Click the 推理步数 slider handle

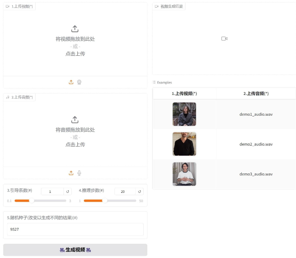tap(105, 201)
